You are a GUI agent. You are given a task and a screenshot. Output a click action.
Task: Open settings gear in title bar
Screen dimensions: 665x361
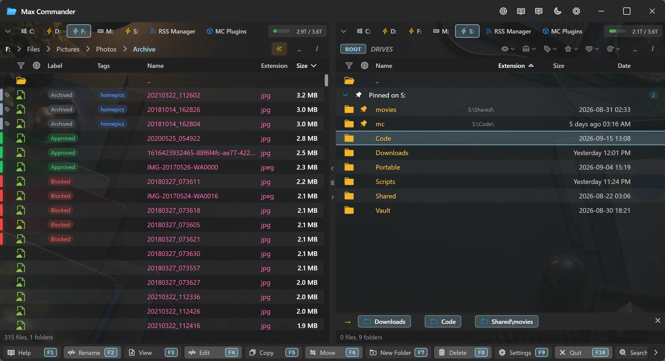click(x=576, y=11)
